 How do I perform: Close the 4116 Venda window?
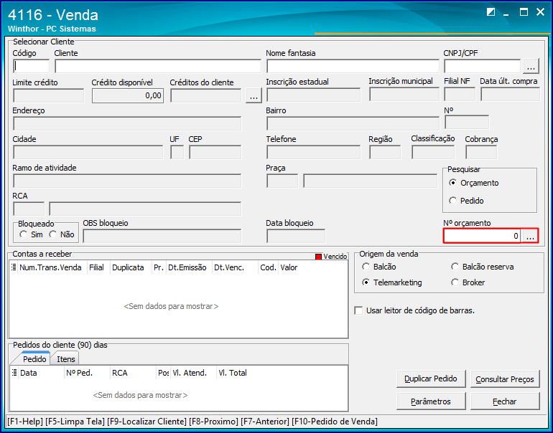540,12
